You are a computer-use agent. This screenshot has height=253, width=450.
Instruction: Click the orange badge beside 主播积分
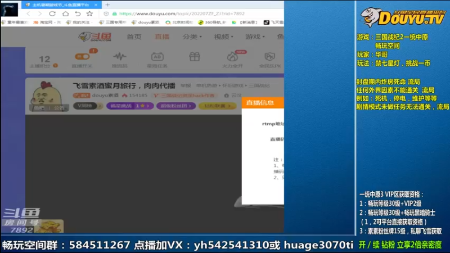pos(55,65)
